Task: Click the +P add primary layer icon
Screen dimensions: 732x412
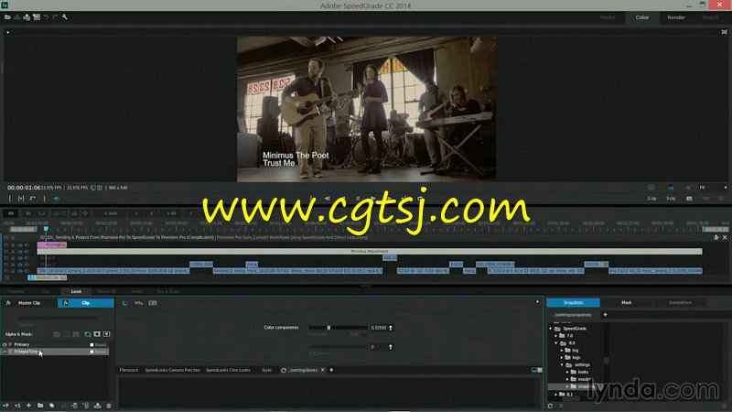Action: (x=6, y=406)
